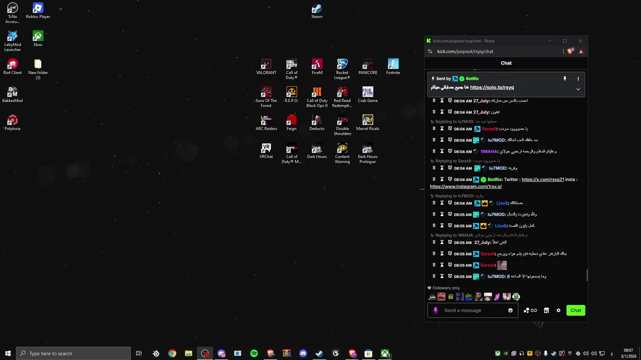Open the Kick shop storefront icon
Viewport: 641px width, 360px height.
click(546, 310)
